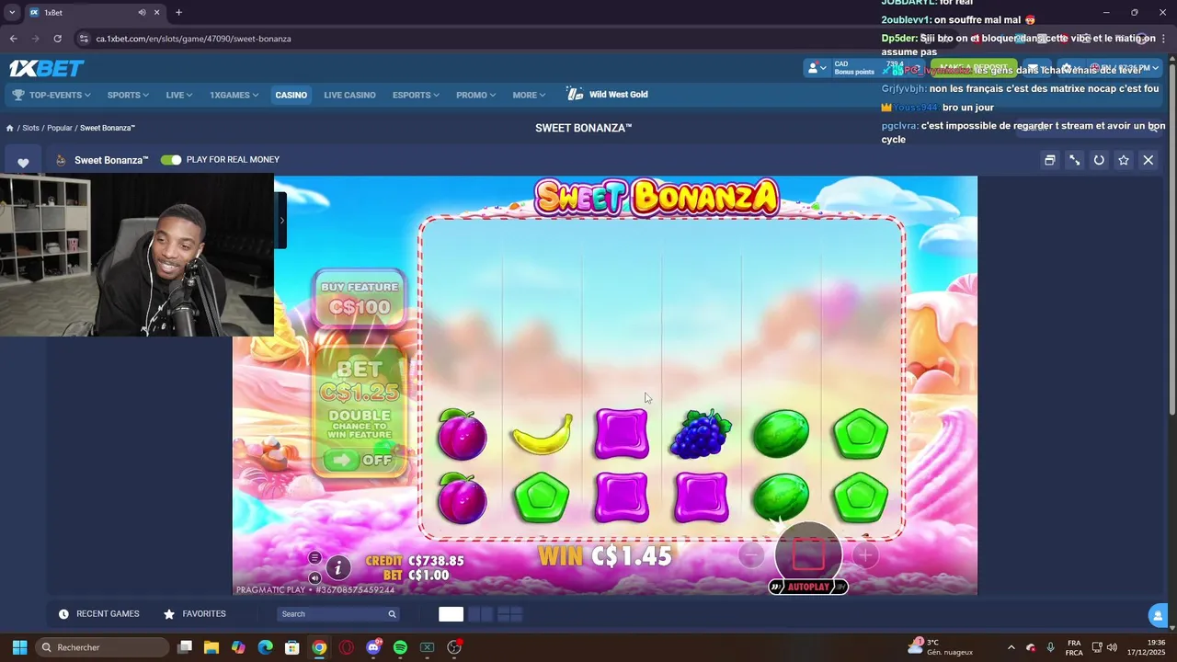This screenshot has height=662, width=1177.
Task: Reload the game with circular arrow icon
Action: click(x=1099, y=160)
